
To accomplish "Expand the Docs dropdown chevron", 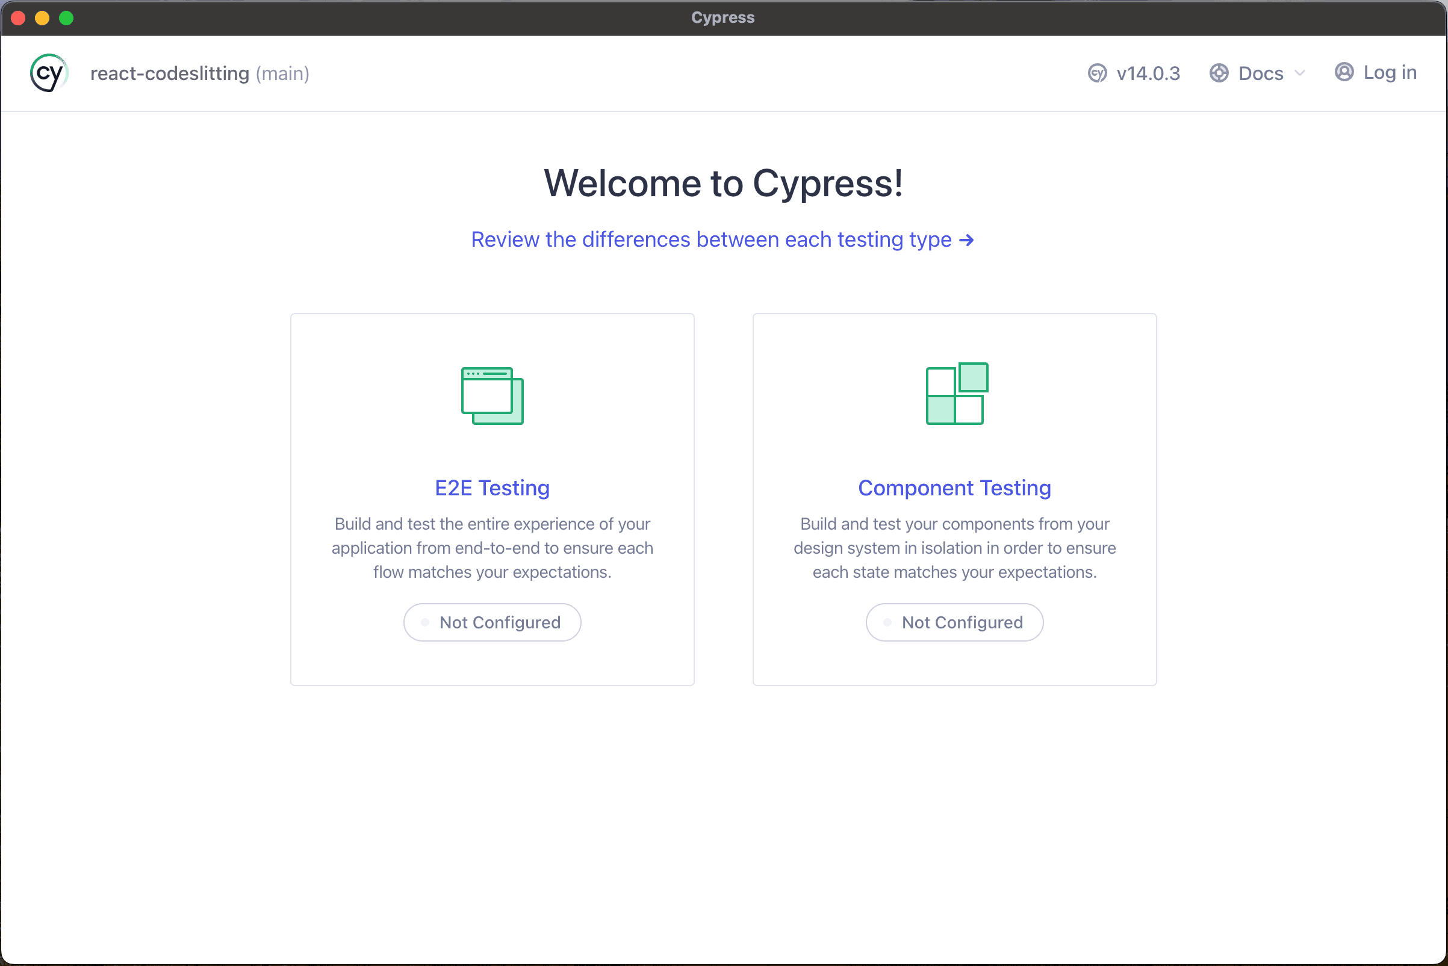I will coord(1300,73).
